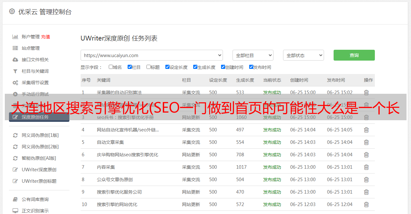
Task: Click the red 充值 link
Action: tap(45, 37)
